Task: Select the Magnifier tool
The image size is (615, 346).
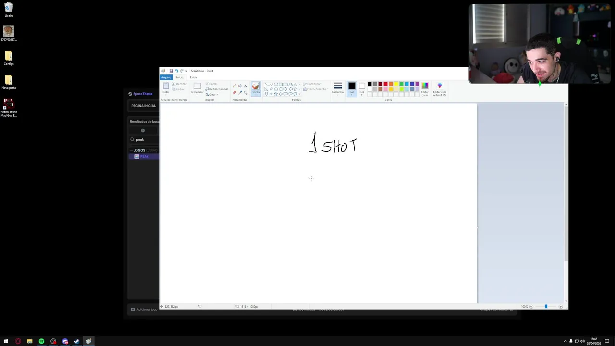Action: pyautogui.click(x=246, y=93)
